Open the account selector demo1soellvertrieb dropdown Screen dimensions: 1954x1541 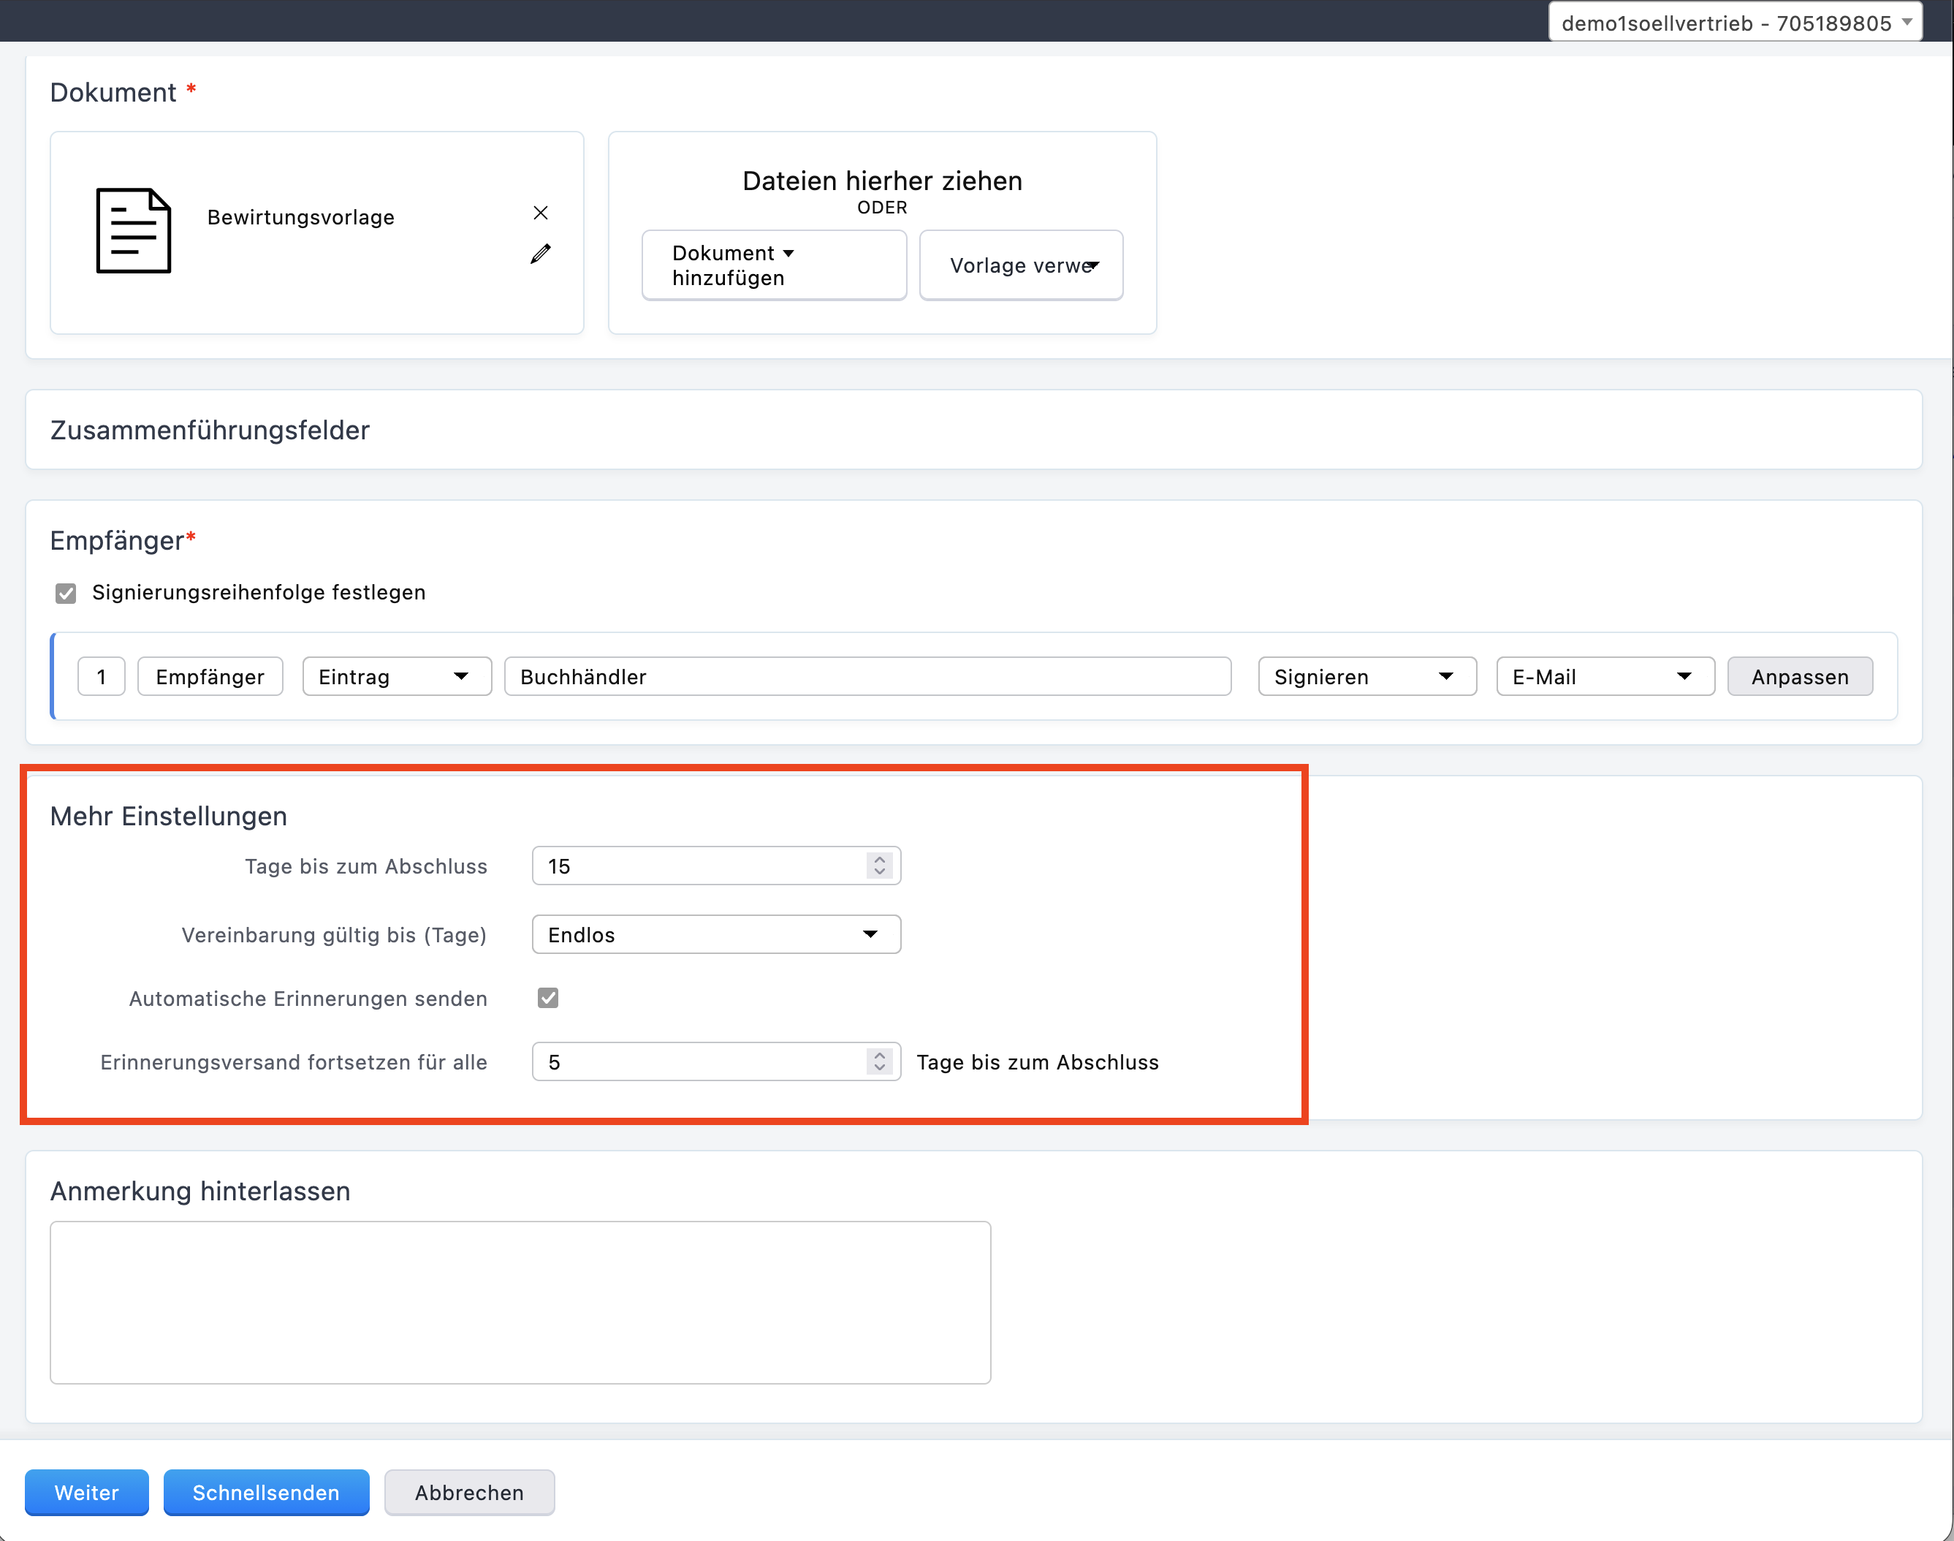[1735, 23]
